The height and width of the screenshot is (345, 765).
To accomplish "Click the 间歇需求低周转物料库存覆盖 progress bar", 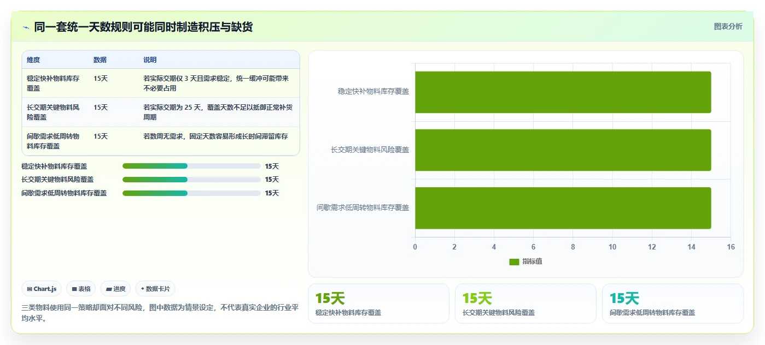I will (191, 193).
